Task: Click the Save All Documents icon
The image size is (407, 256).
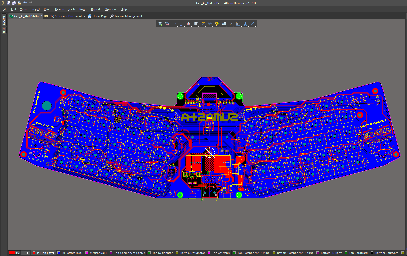Action: tap(14, 3)
